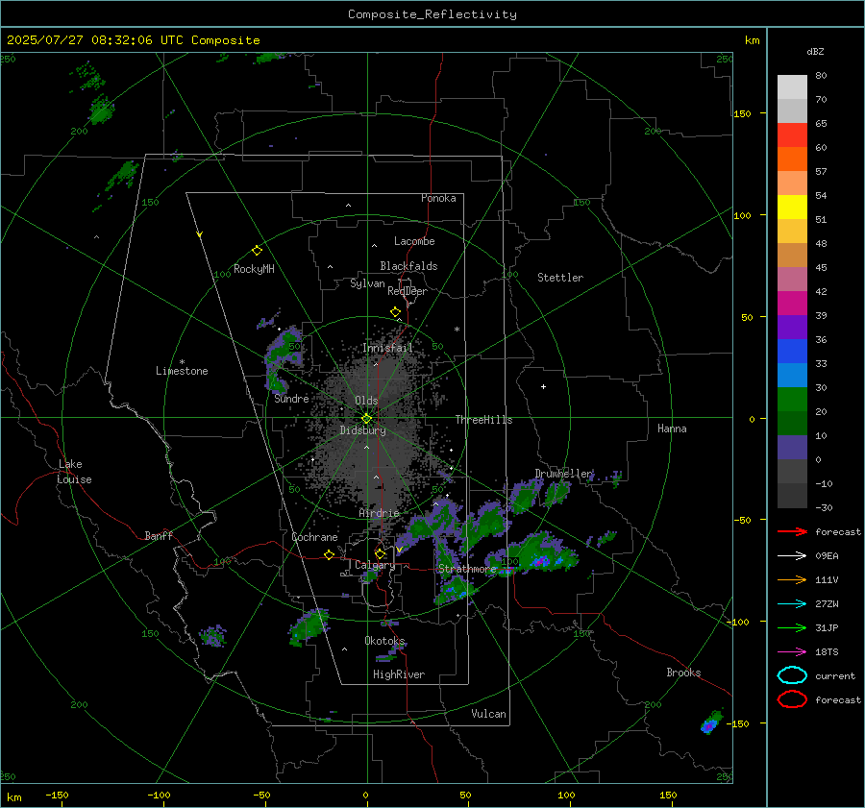Select the orange swatch between 60 and 57
865x808 pixels.
pyautogui.click(x=792, y=159)
